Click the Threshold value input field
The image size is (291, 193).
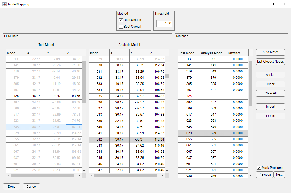164,23
